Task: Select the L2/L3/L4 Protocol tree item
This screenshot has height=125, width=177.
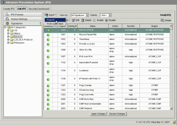Action: pos(23,40)
